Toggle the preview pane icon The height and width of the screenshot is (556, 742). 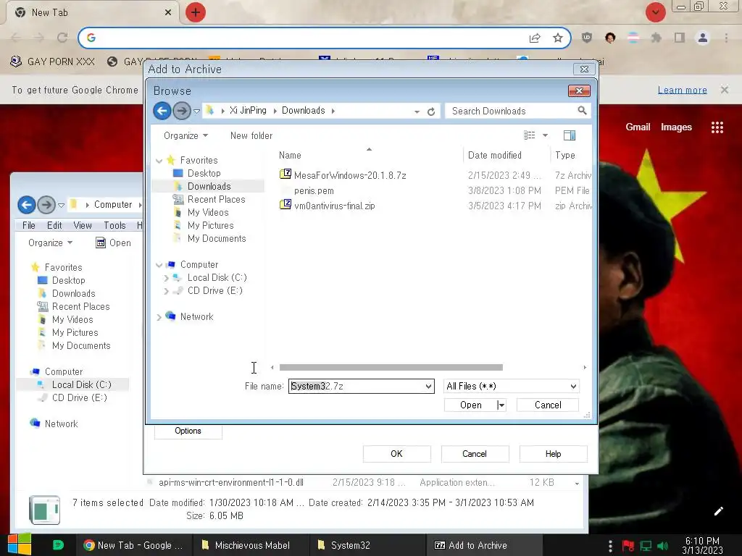click(x=570, y=135)
